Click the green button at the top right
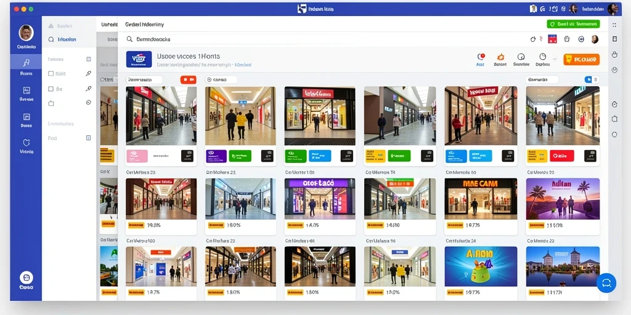Screen dimensions: 631x315 pos(573,24)
